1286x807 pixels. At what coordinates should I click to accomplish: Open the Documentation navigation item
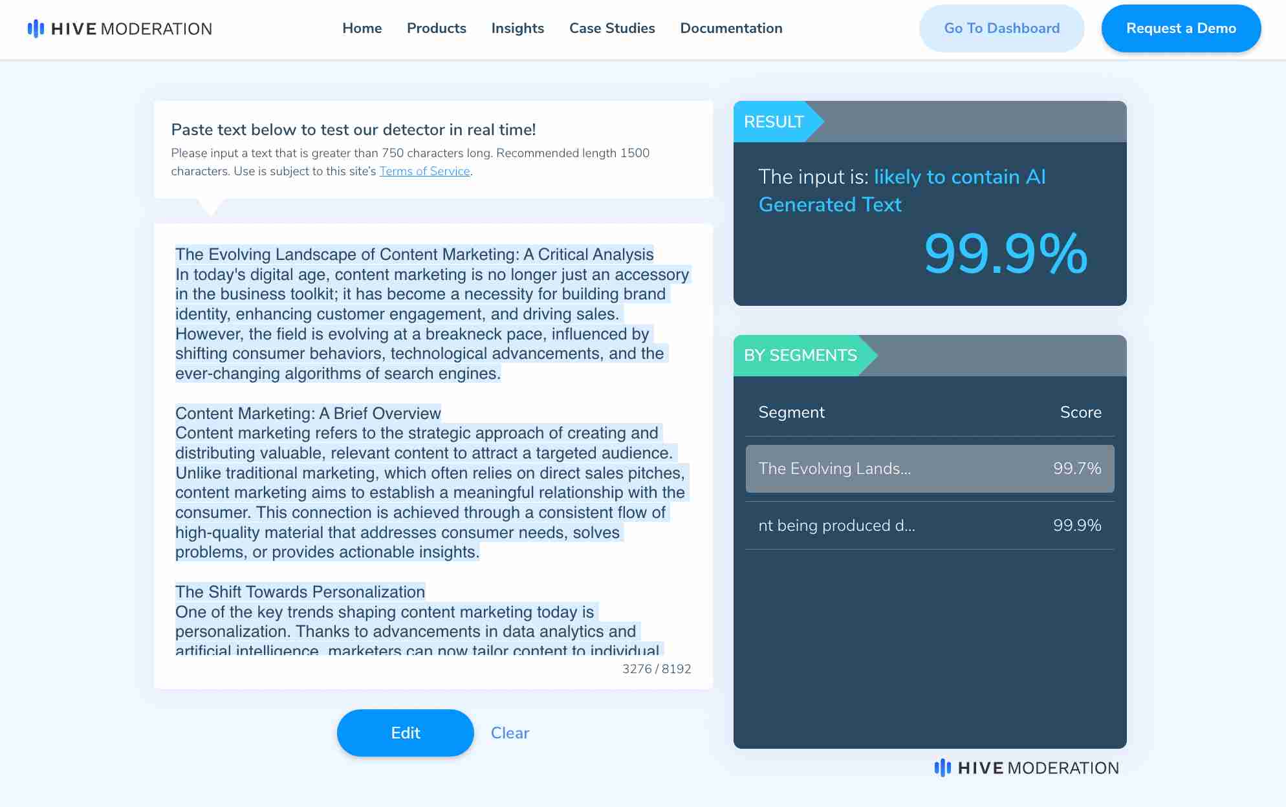731,28
